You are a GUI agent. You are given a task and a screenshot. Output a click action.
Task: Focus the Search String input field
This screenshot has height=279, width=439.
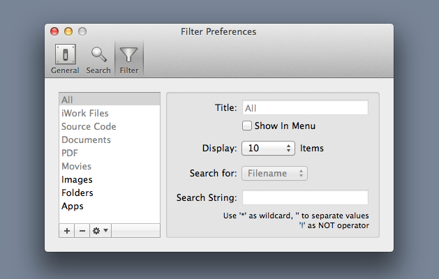click(x=304, y=197)
